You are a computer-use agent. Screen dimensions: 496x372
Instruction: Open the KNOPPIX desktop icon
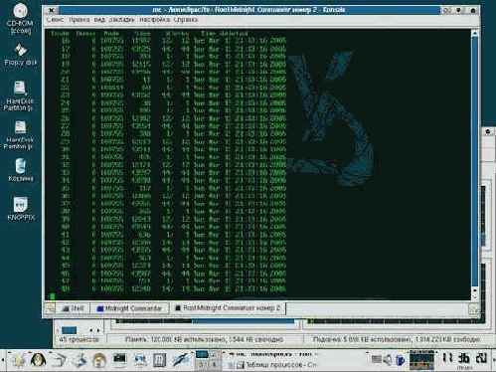[x=21, y=209]
